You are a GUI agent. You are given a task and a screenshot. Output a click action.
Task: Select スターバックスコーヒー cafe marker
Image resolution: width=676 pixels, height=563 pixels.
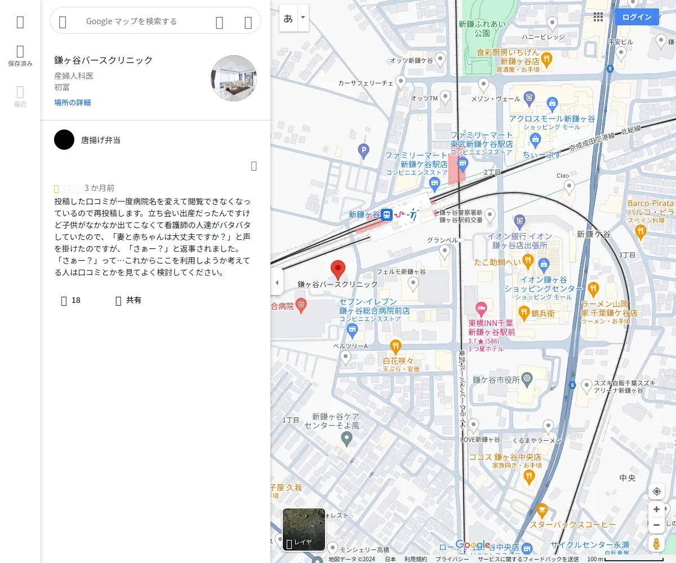coord(541,511)
